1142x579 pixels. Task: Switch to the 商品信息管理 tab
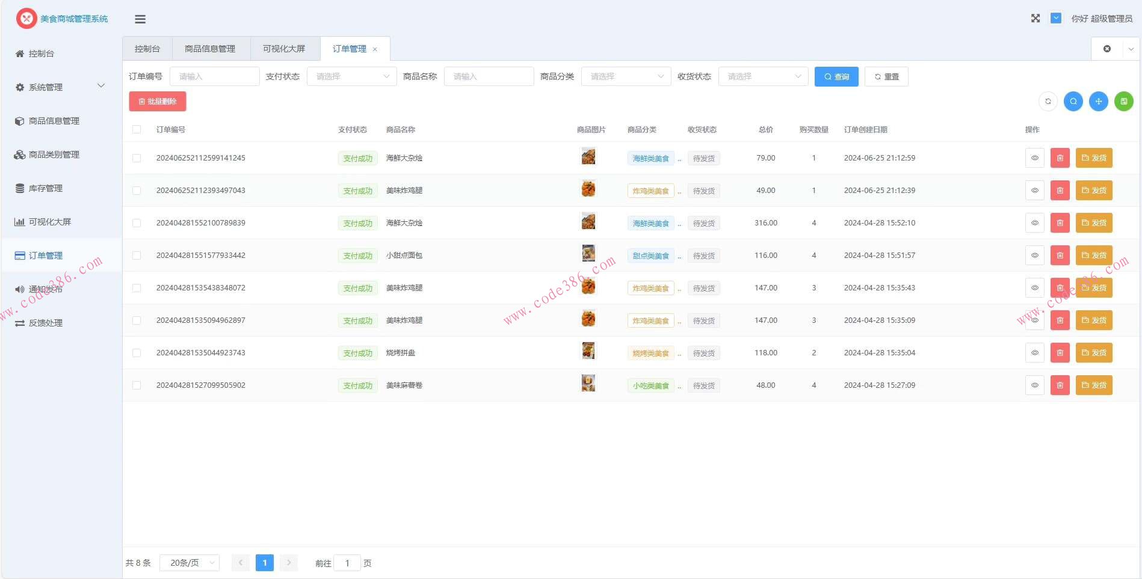coord(210,49)
